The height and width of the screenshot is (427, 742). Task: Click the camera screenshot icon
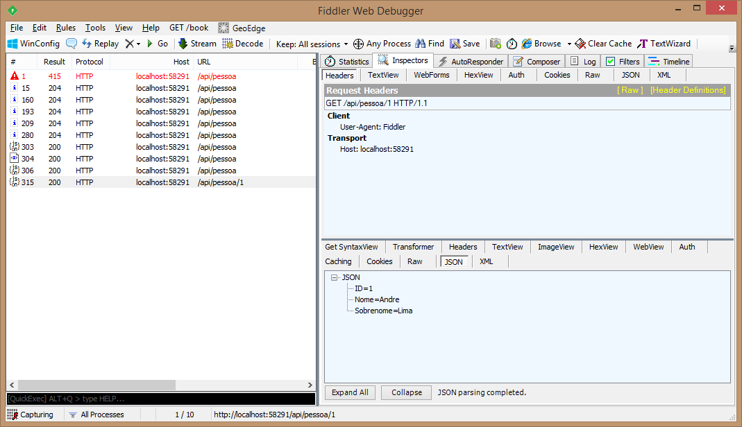[496, 44]
